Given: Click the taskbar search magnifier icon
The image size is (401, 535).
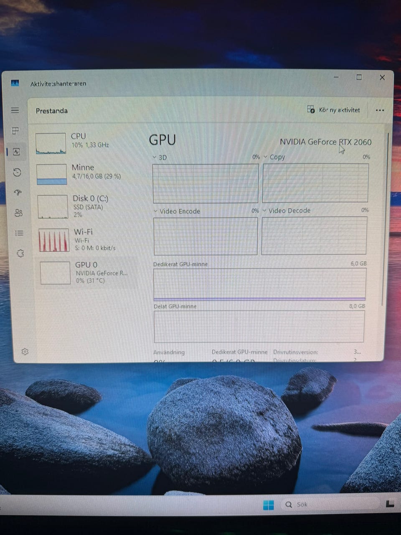Looking at the screenshot, I should point(289,504).
